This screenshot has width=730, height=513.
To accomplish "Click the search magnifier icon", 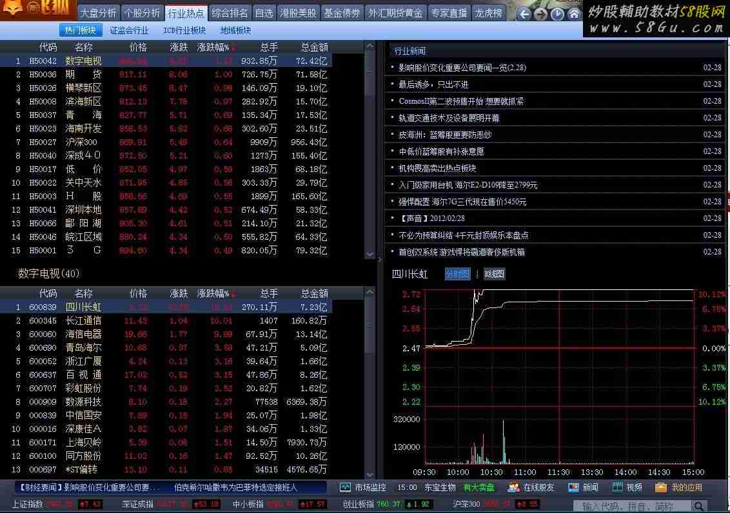I will click(698, 505).
